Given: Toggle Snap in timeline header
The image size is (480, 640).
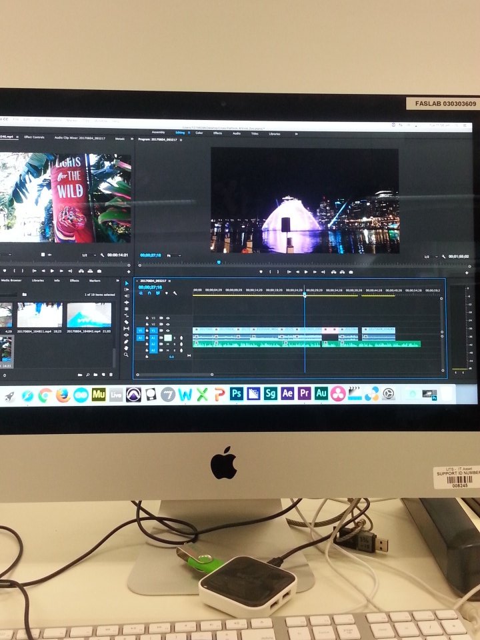Looking at the screenshot, I should coord(149,293).
